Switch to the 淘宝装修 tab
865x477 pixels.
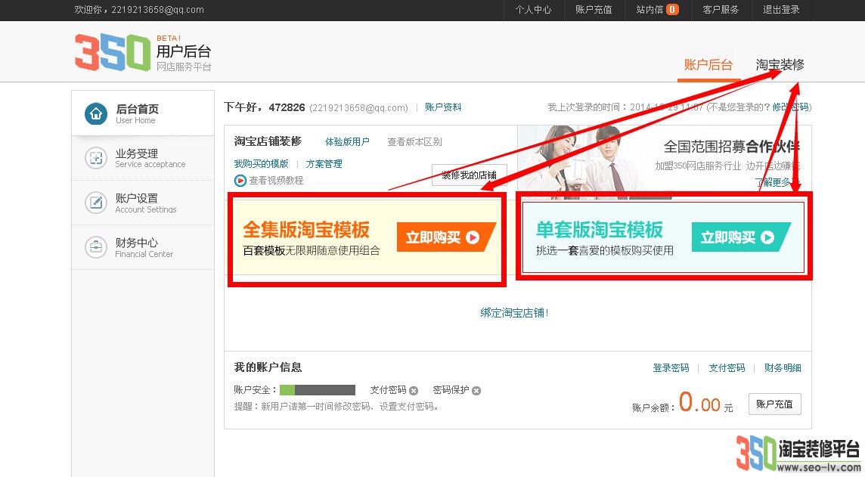[780, 65]
